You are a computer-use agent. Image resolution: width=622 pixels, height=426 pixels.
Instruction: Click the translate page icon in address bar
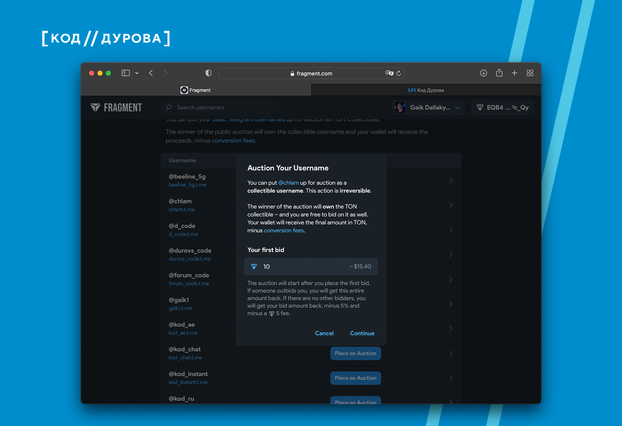click(389, 73)
